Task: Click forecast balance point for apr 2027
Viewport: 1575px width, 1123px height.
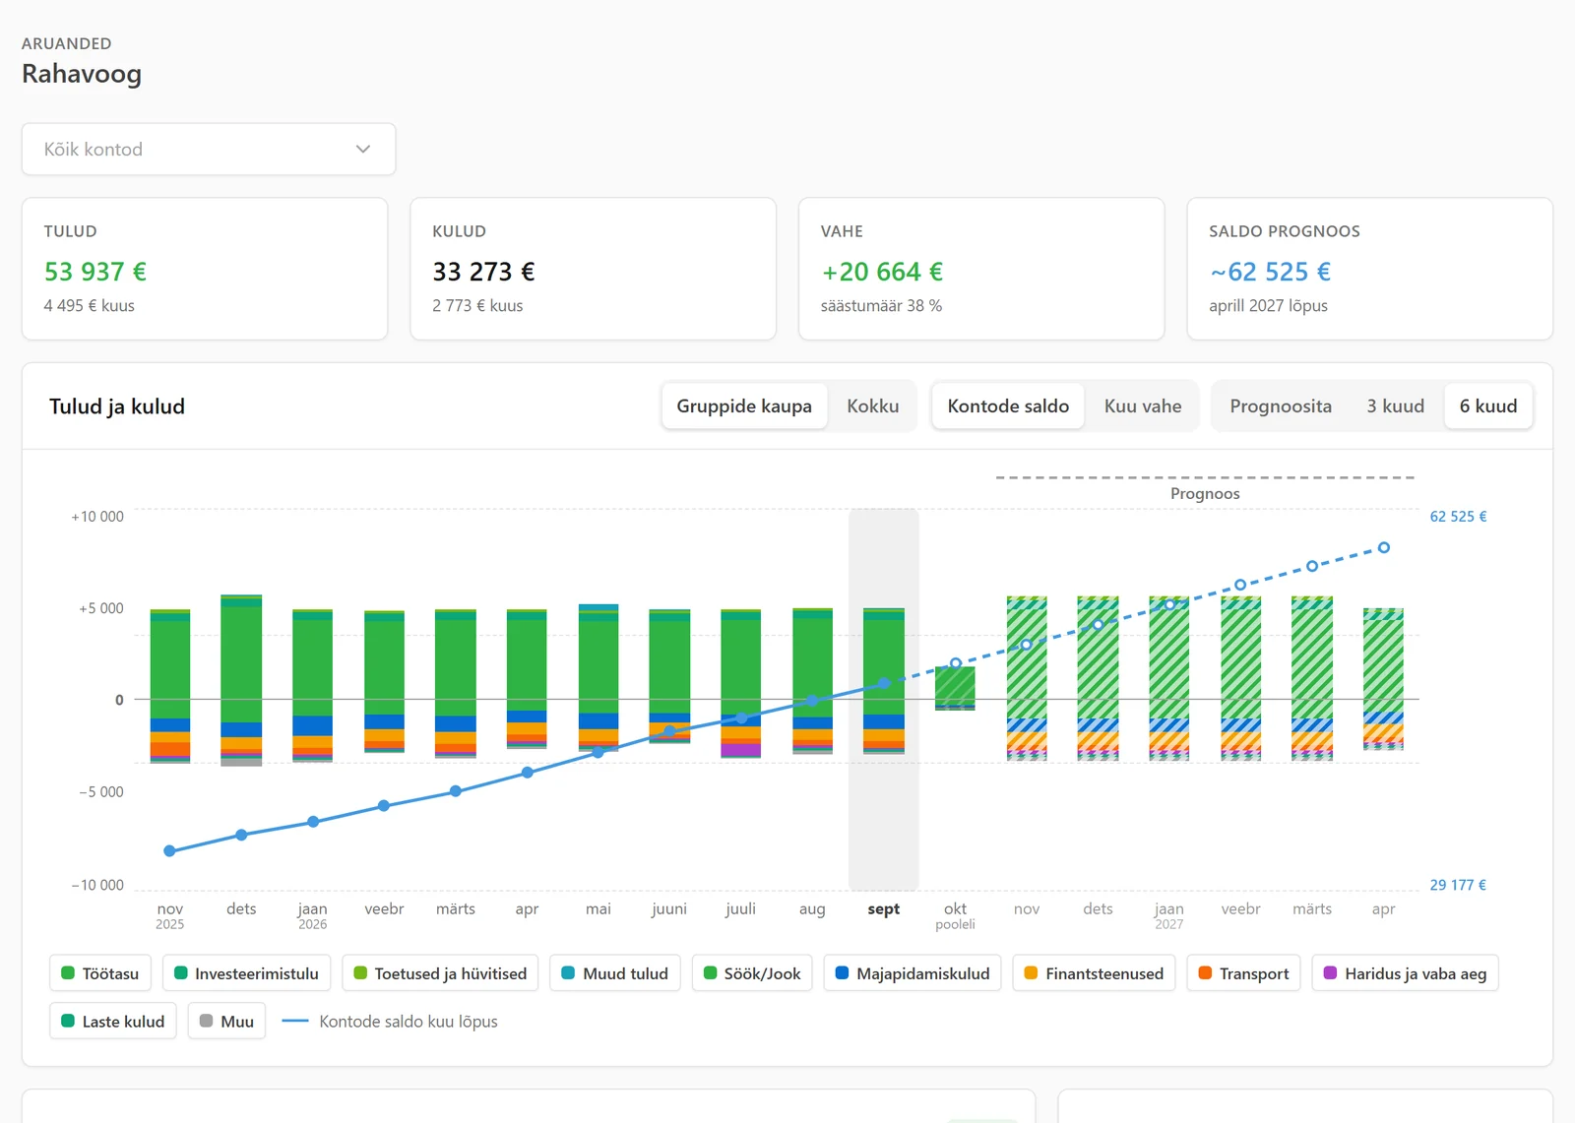Action: pyautogui.click(x=1384, y=547)
